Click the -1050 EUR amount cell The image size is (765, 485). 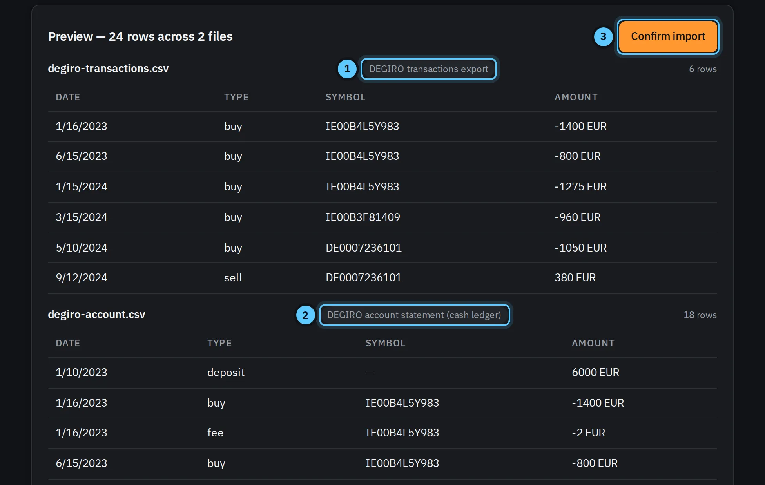(580, 248)
